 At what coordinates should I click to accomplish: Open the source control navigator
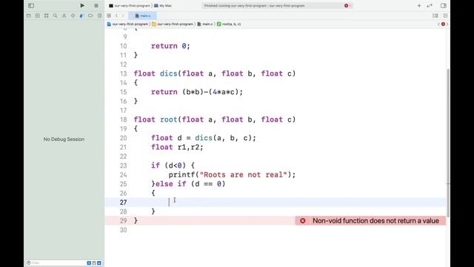point(38,16)
